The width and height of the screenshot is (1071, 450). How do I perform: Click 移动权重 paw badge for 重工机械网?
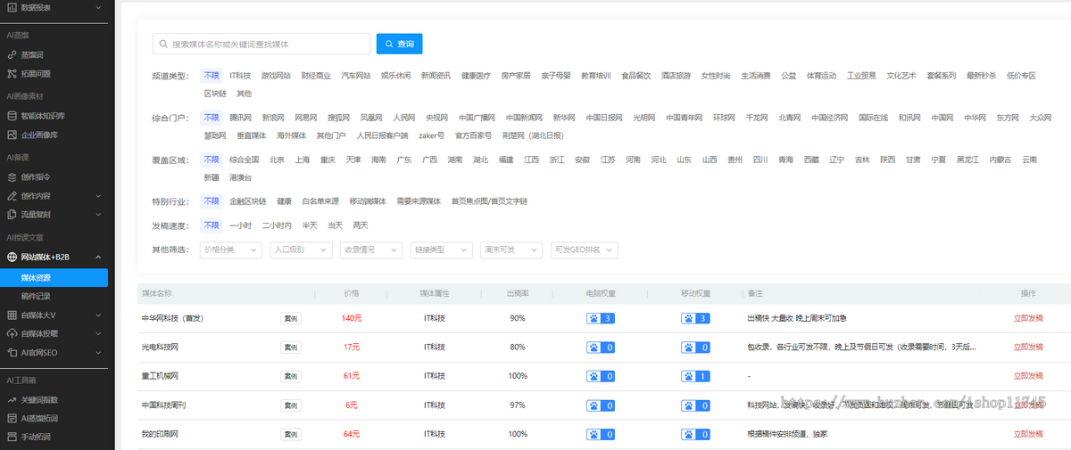click(696, 376)
